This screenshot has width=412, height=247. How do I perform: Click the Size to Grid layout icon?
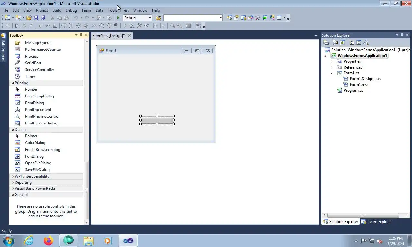click(x=85, y=26)
